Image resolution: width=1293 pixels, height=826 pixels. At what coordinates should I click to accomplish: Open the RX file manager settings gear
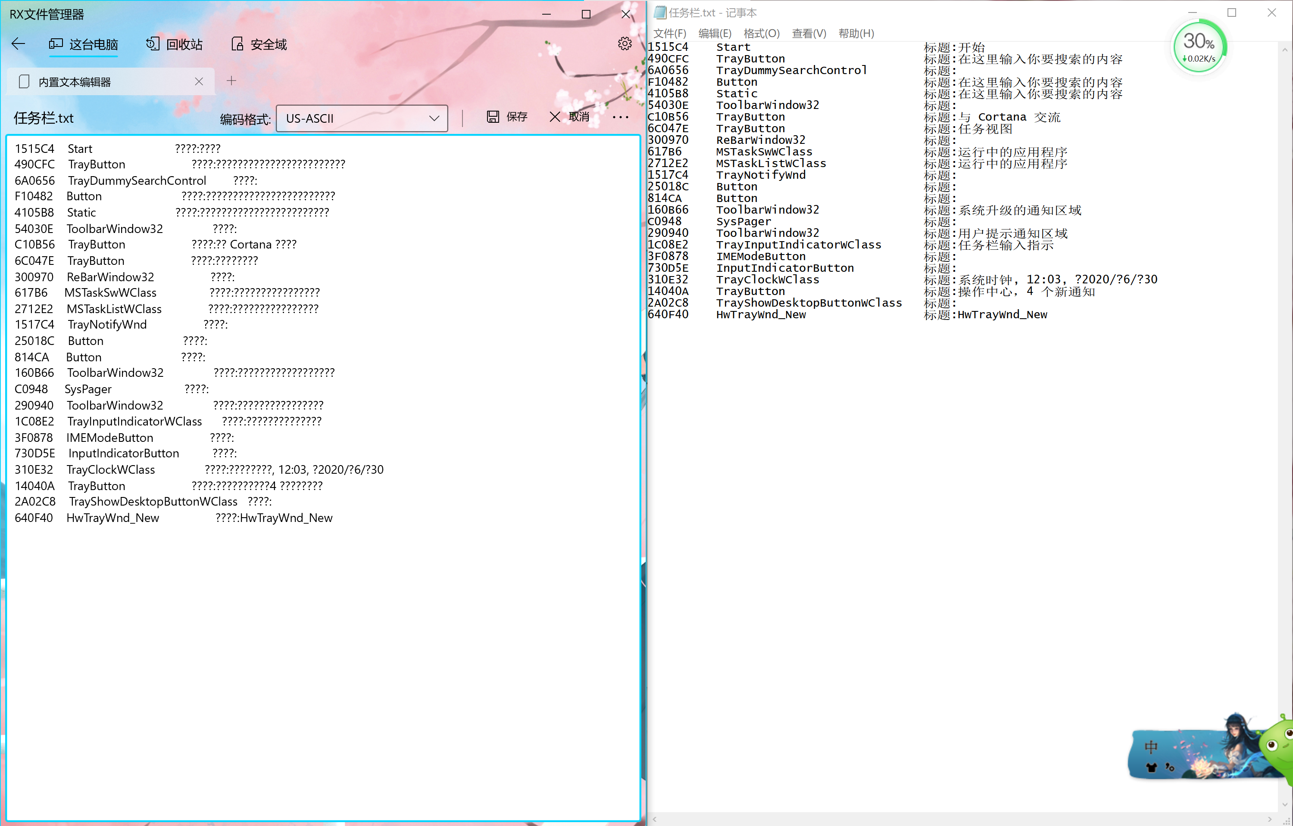pos(625,44)
